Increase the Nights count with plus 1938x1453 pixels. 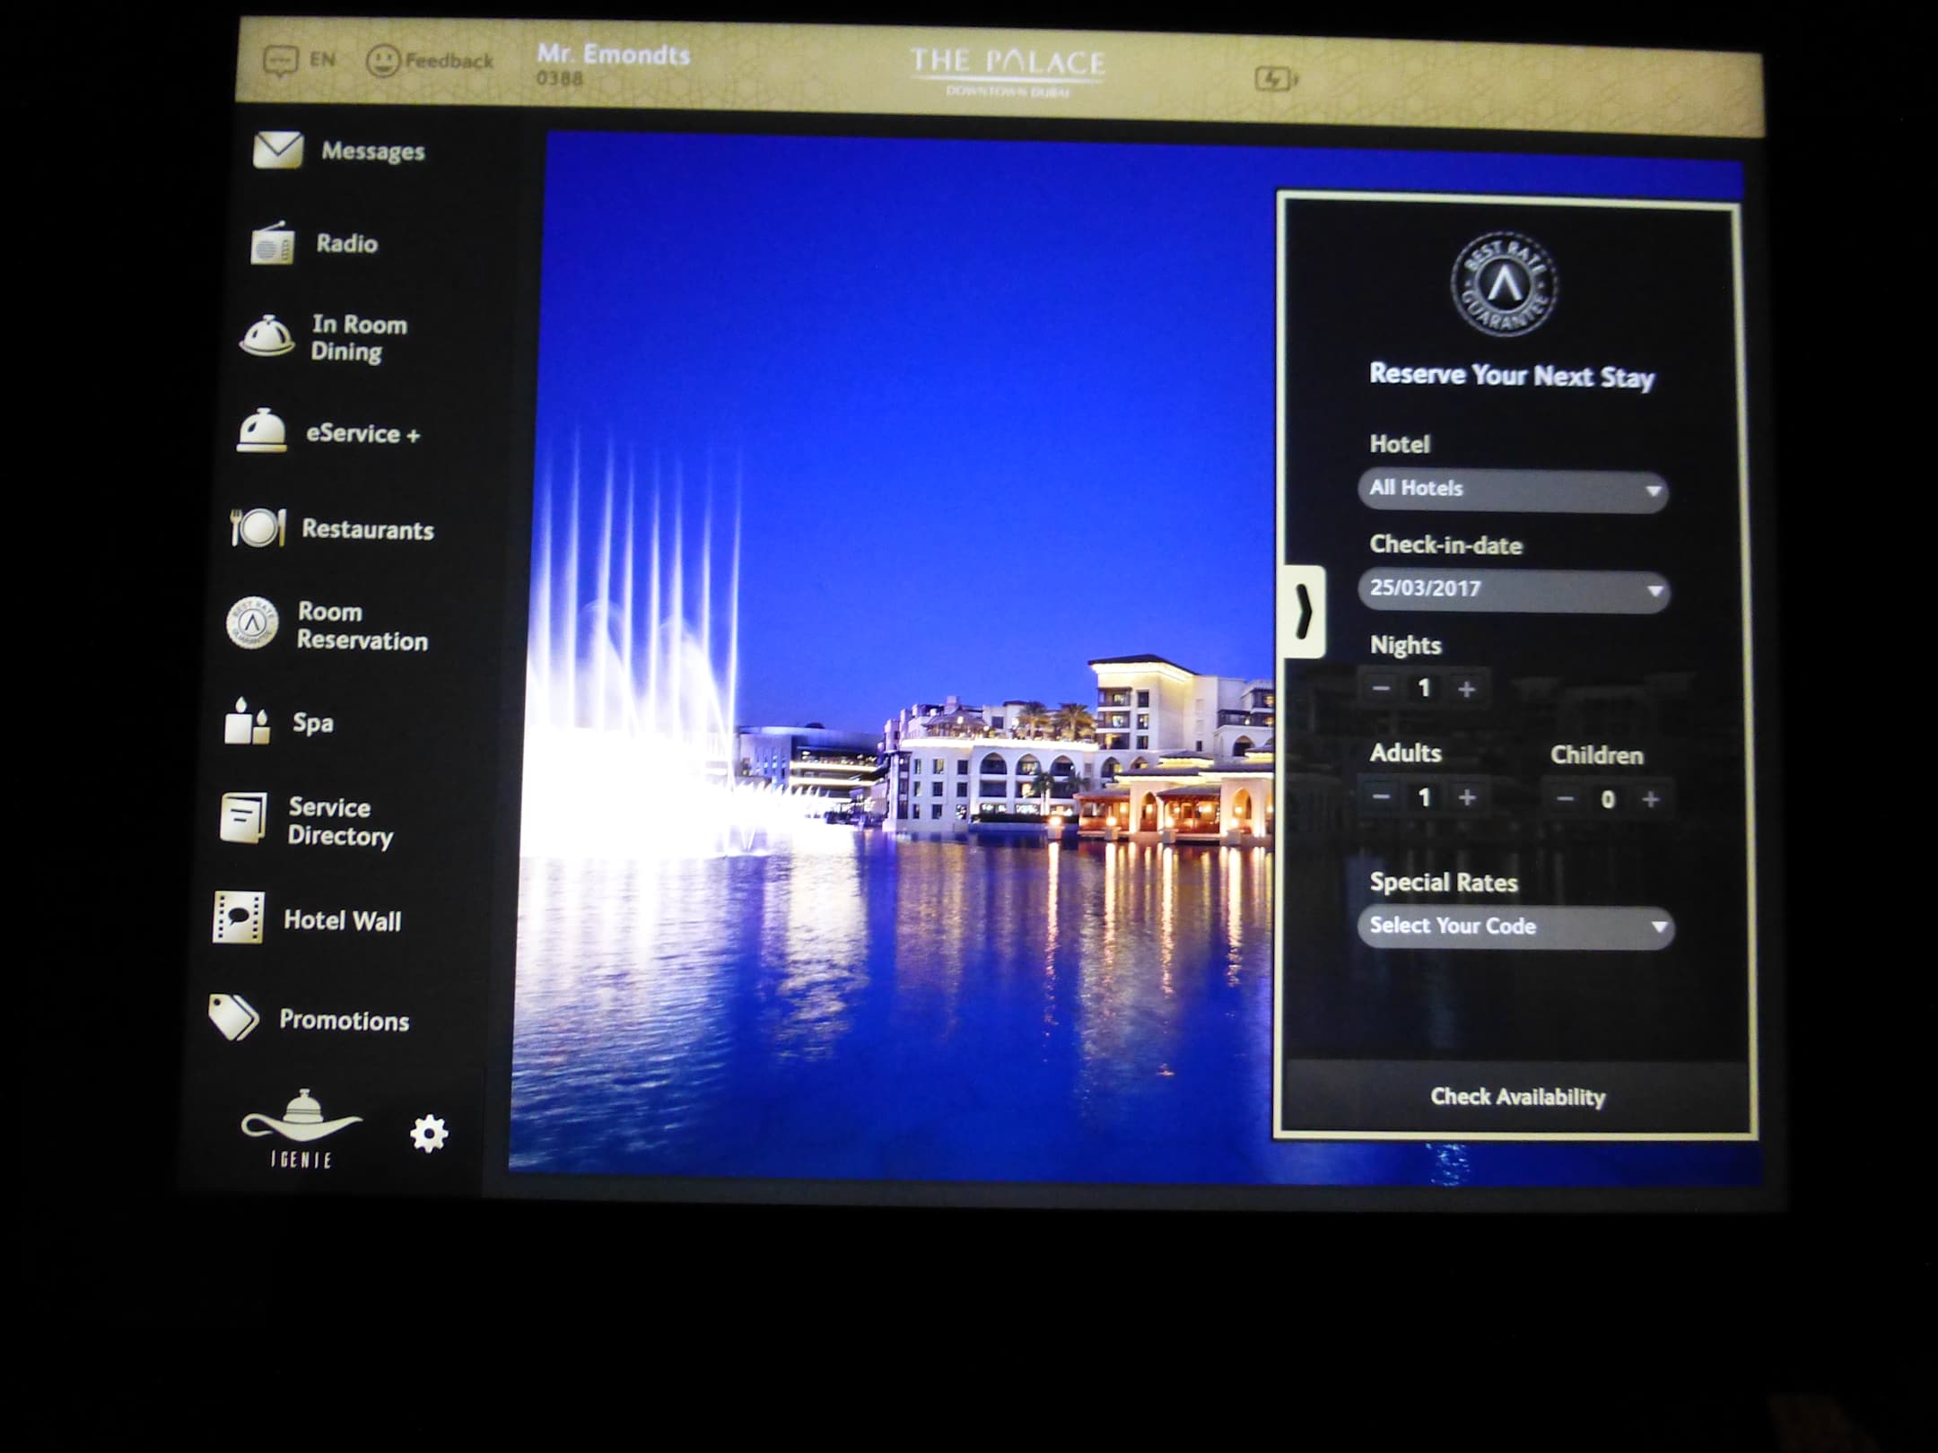click(1467, 689)
